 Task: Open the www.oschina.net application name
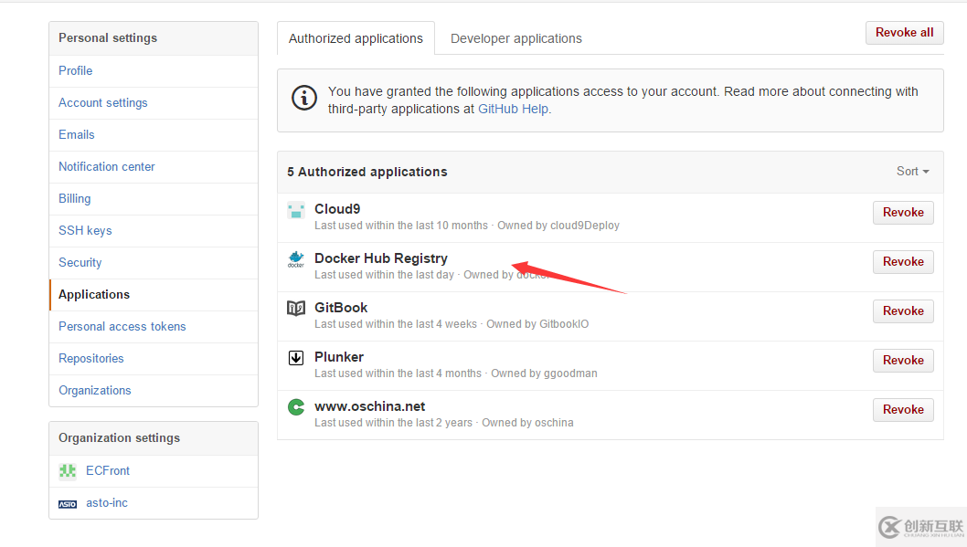pyautogui.click(x=370, y=406)
